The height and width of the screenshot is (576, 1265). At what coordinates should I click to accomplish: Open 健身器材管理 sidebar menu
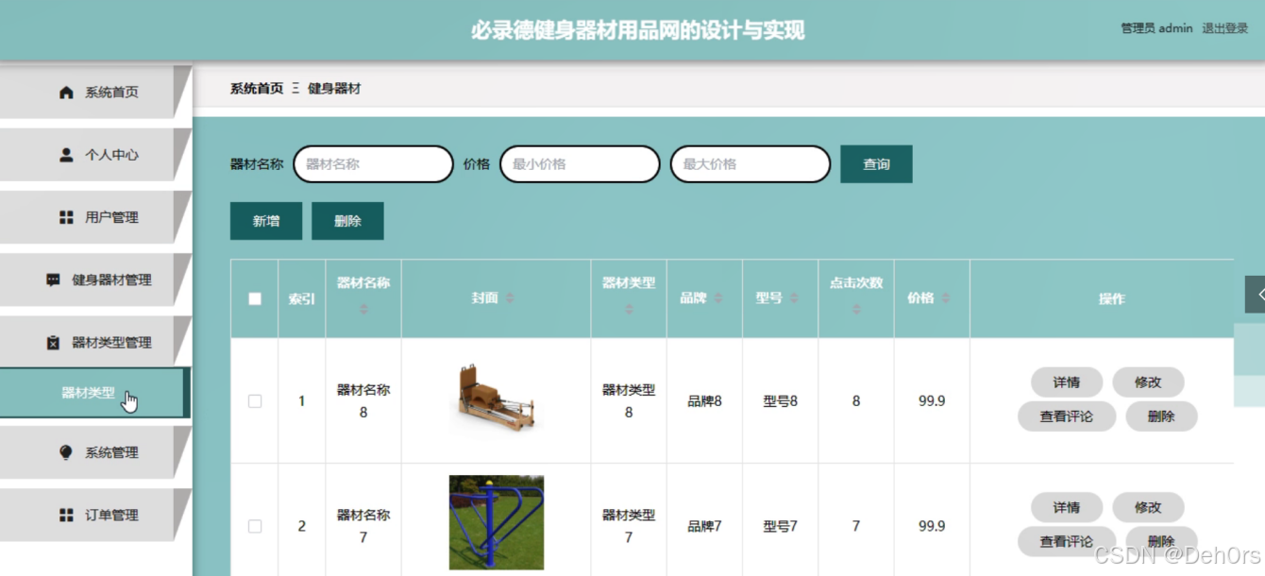tap(95, 280)
